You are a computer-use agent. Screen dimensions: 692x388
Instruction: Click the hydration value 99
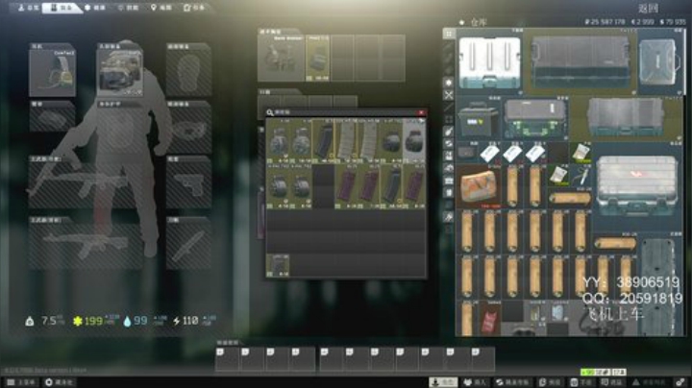pos(140,321)
